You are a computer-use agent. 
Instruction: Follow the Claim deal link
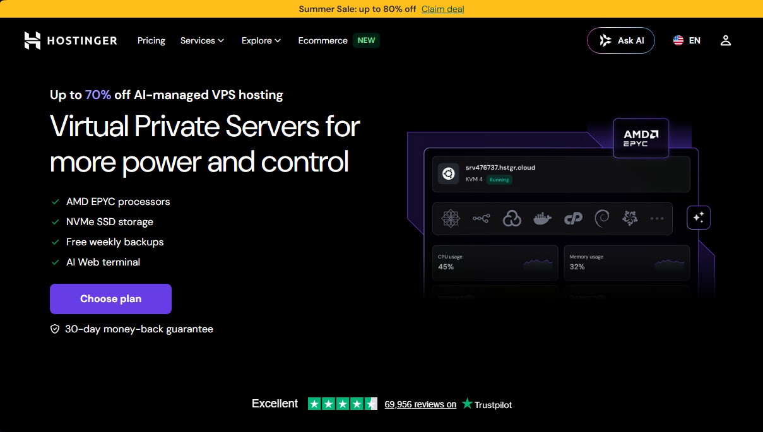pyautogui.click(x=443, y=9)
